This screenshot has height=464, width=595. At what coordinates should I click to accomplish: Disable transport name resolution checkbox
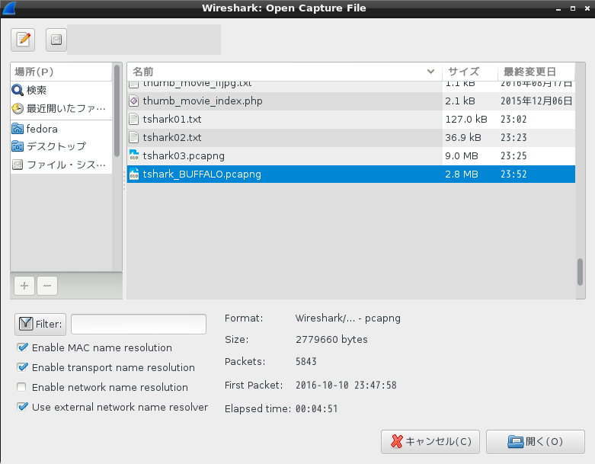(x=22, y=367)
